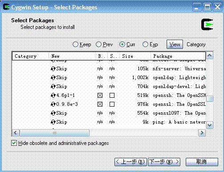The image size is (224, 172).
Task: Minimize the Cygwin Setup window
Action: pyautogui.click(x=196, y=7)
